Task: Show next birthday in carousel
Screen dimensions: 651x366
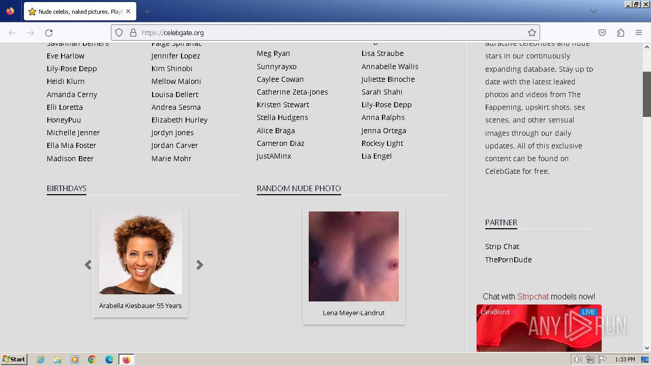Action: [x=200, y=265]
